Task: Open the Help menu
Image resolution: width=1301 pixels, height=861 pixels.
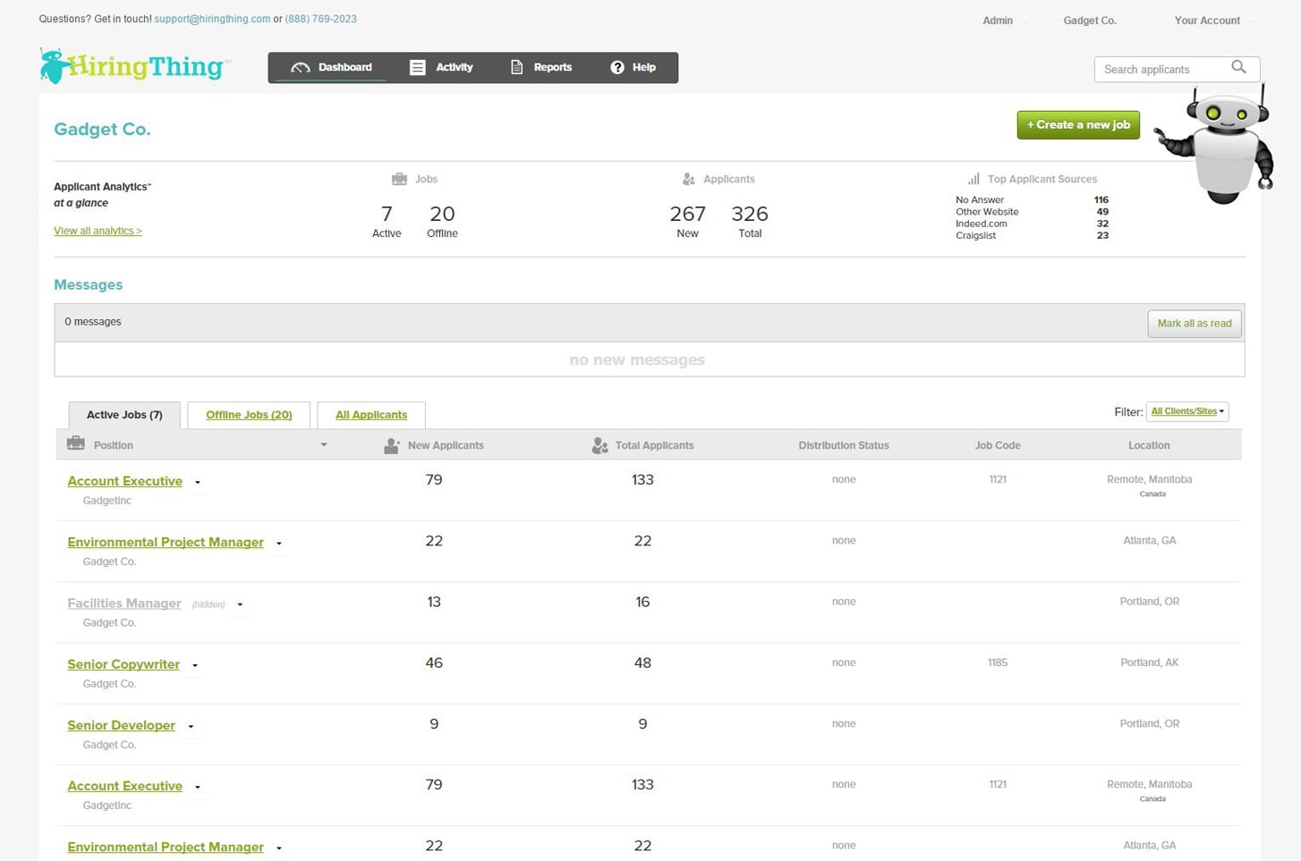Action: pyautogui.click(x=633, y=68)
